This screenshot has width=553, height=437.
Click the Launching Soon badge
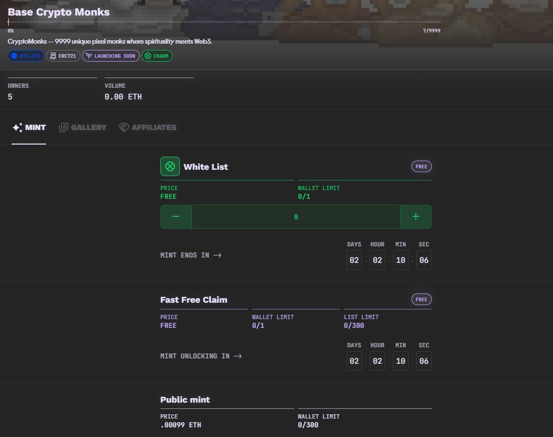(111, 56)
